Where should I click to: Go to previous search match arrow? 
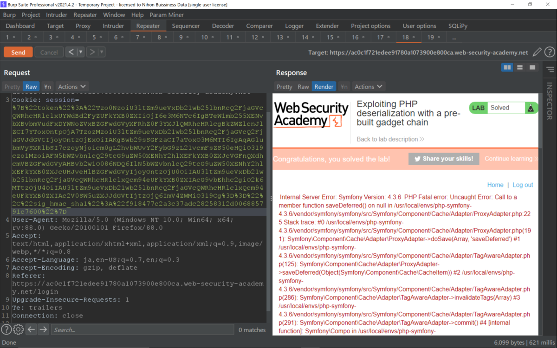tap(31, 330)
